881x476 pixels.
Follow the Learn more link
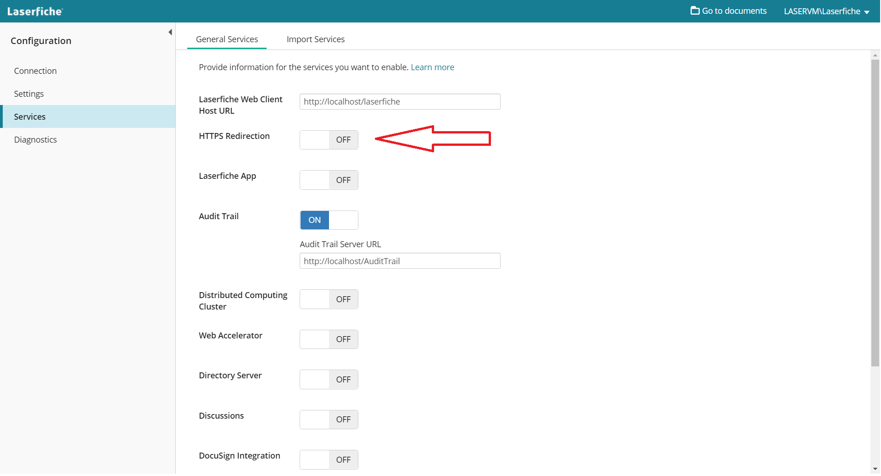[x=432, y=67]
